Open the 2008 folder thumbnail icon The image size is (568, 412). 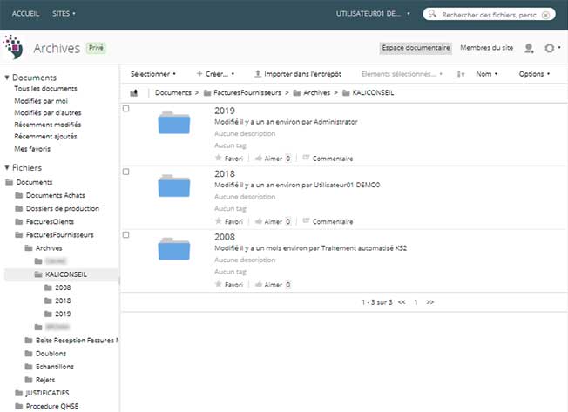pyautogui.click(x=174, y=249)
